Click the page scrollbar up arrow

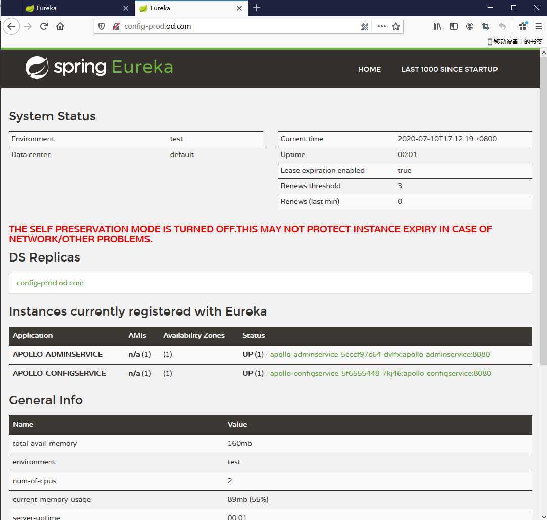pos(543,53)
